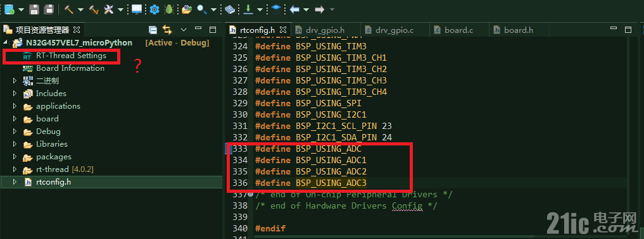Screen dimensions: 644x239
Task: Expand the applications folder
Action: point(15,106)
